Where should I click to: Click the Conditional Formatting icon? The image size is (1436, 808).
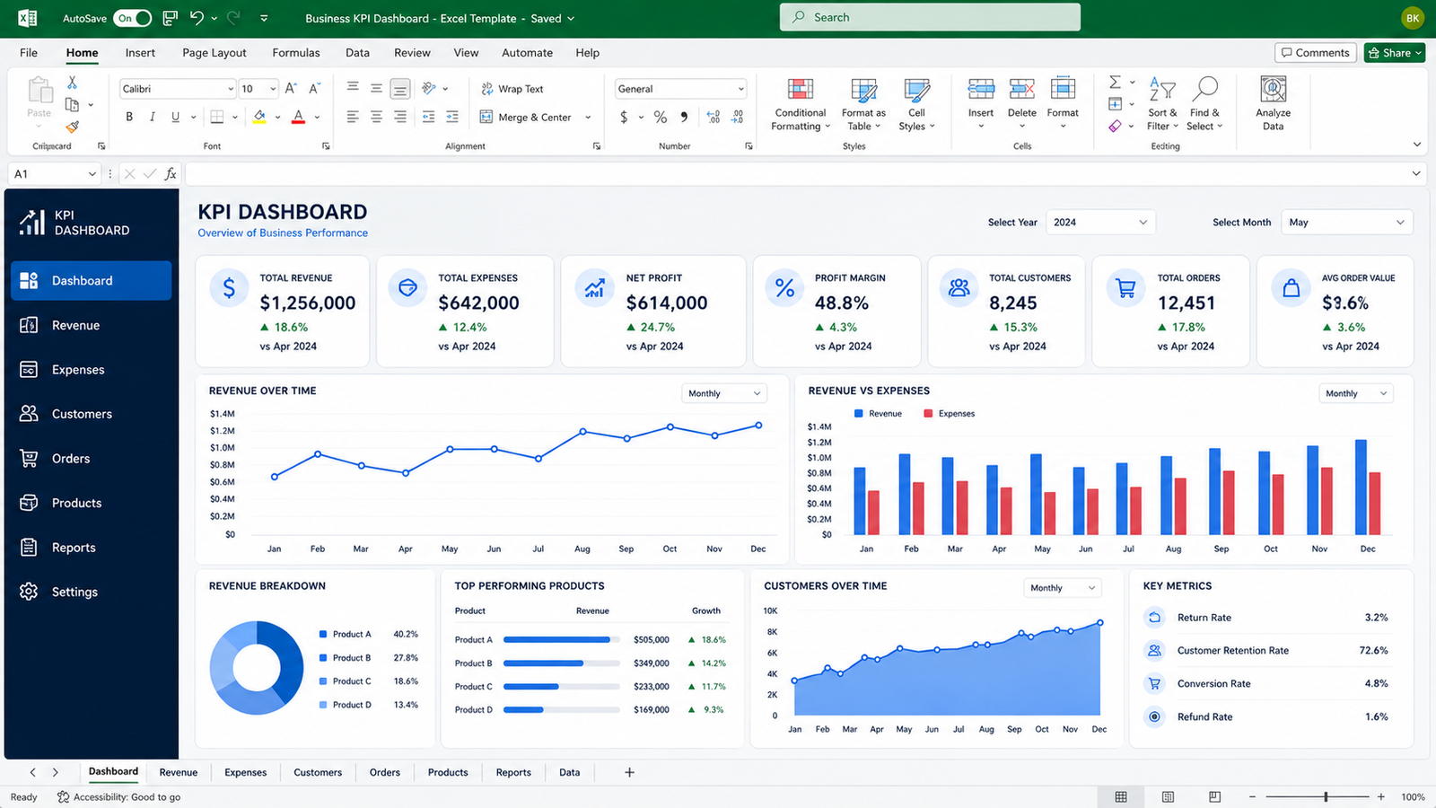click(800, 90)
